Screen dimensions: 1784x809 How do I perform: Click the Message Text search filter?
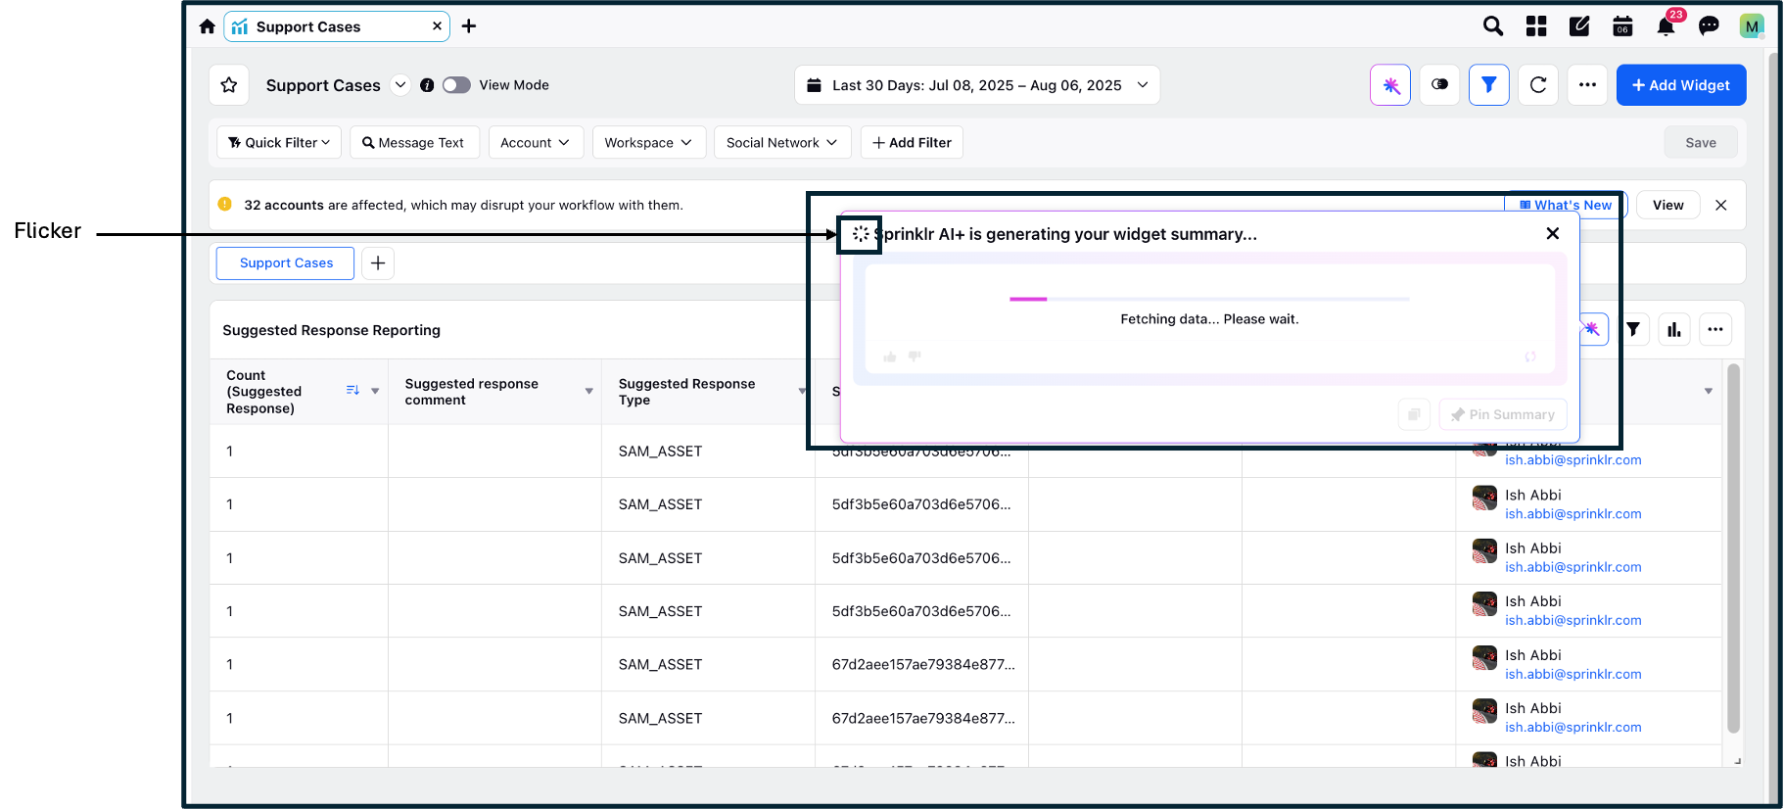(414, 143)
